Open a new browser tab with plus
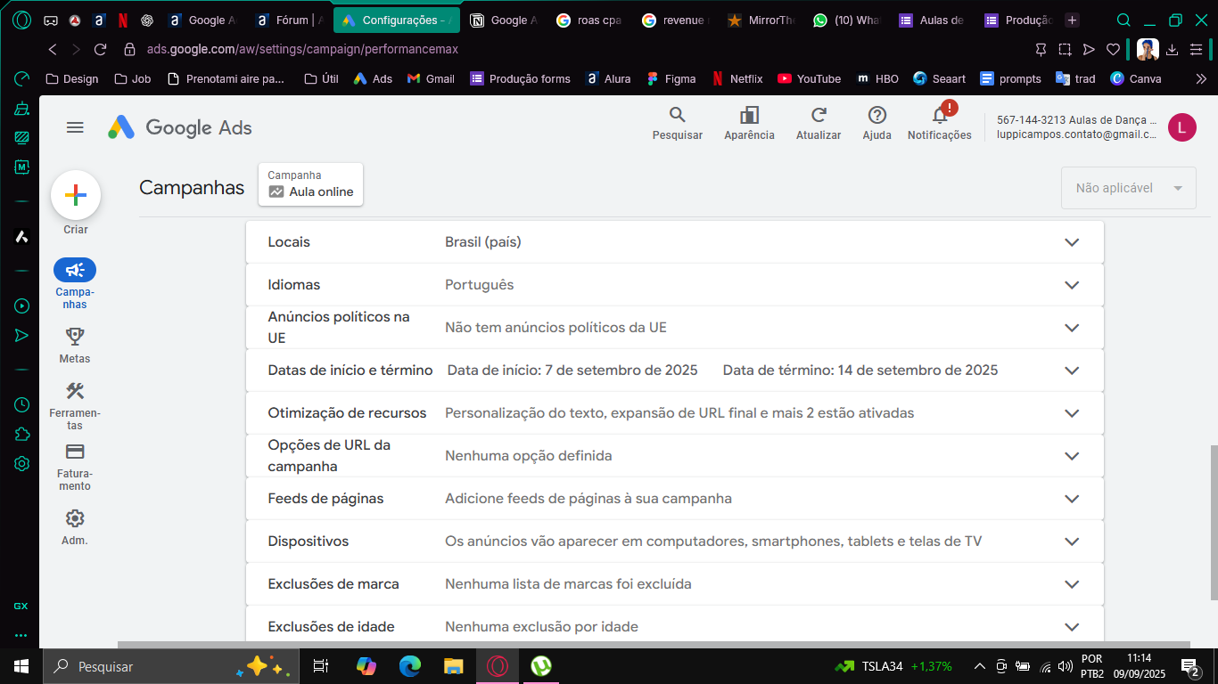The width and height of the screenshot is (1218, 684). (1072, 20)
